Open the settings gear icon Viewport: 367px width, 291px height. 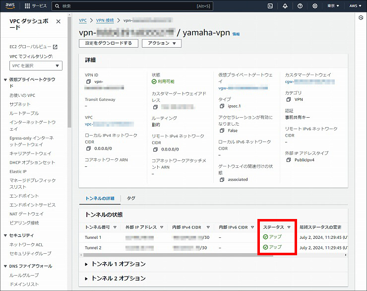click(x=315, y=6)
